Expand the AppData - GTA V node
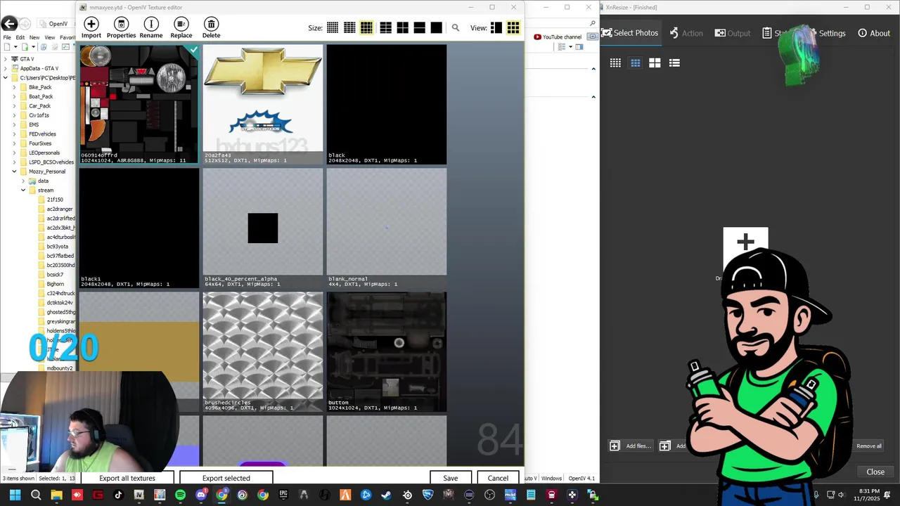Viewport: 900px width, 506px height. tap(6, 68)
